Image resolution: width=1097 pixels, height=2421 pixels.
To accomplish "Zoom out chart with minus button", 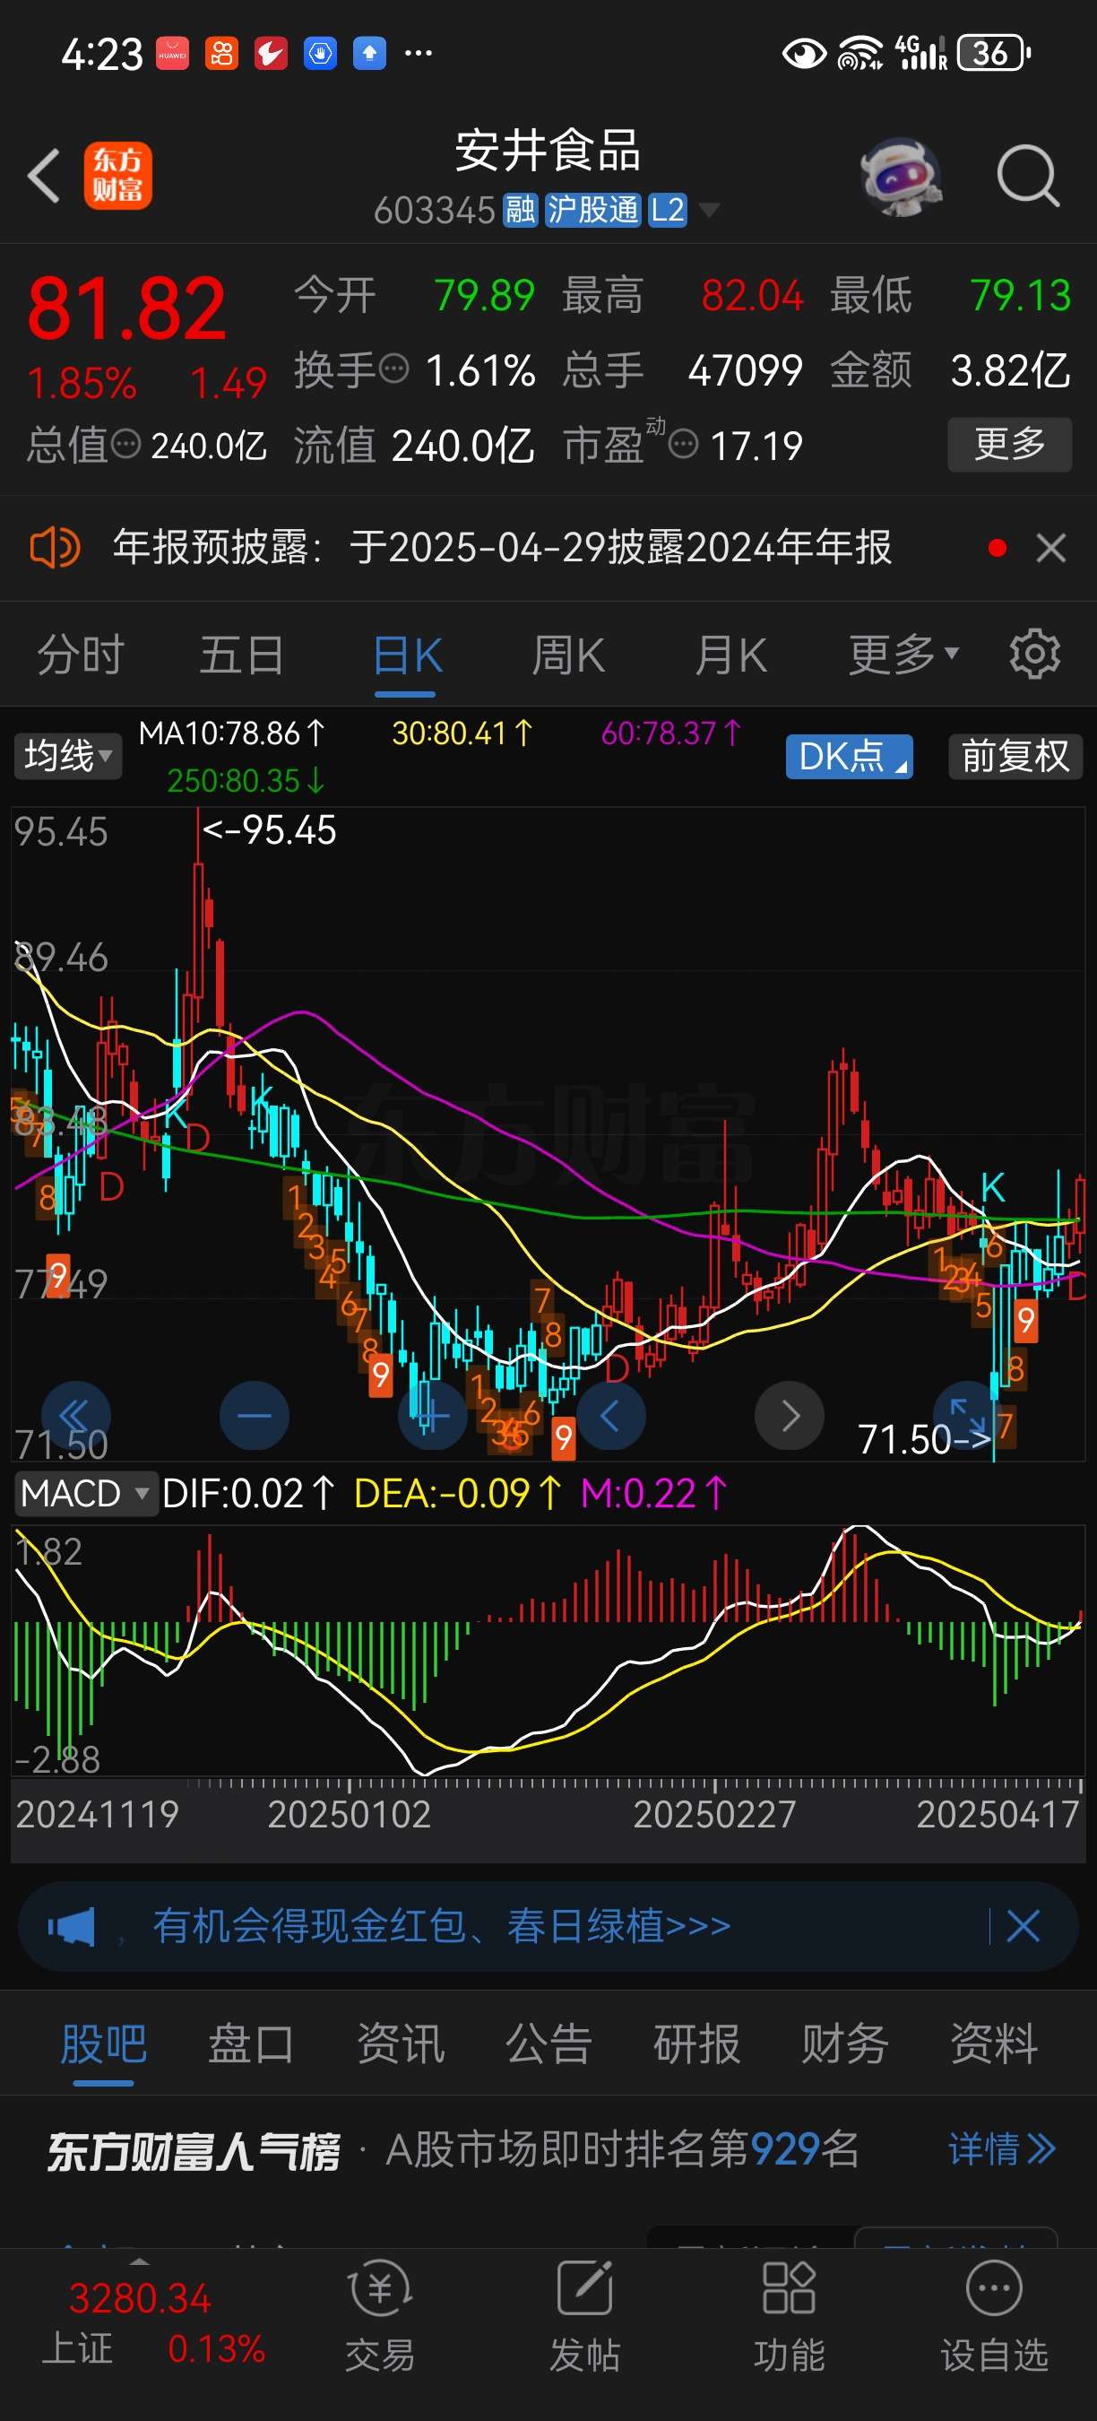I will tap(255, 1415).
